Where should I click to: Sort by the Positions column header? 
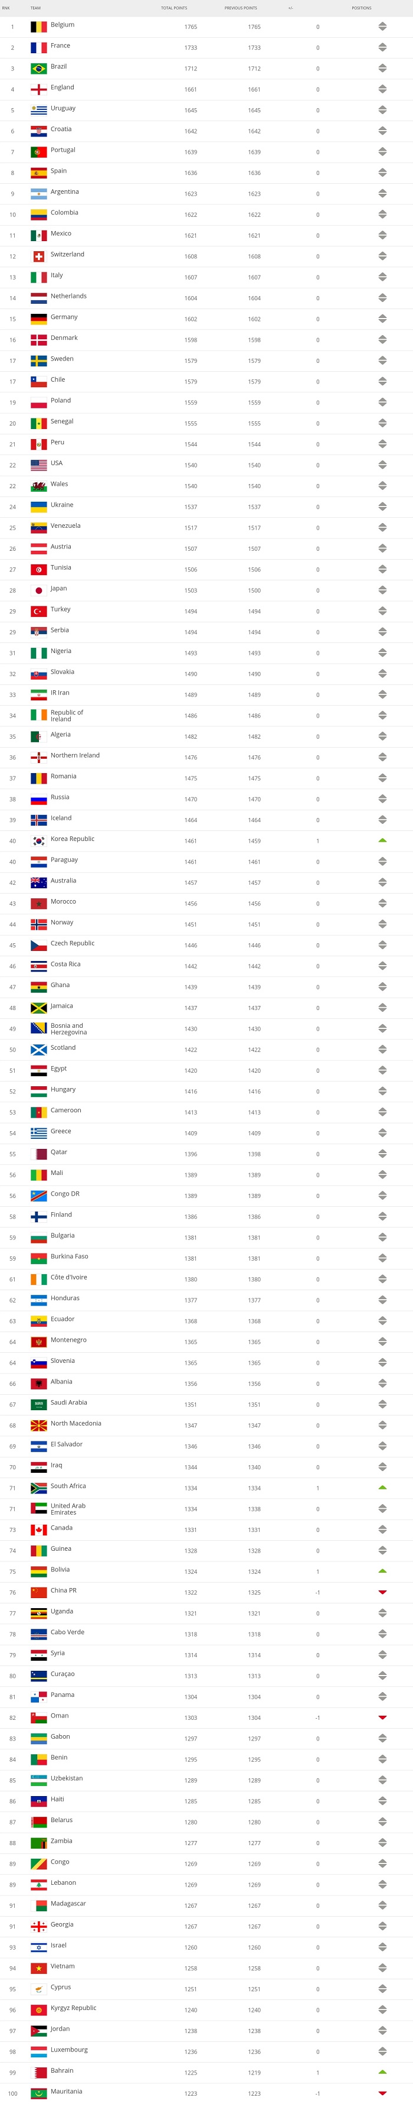pos(361,8)
